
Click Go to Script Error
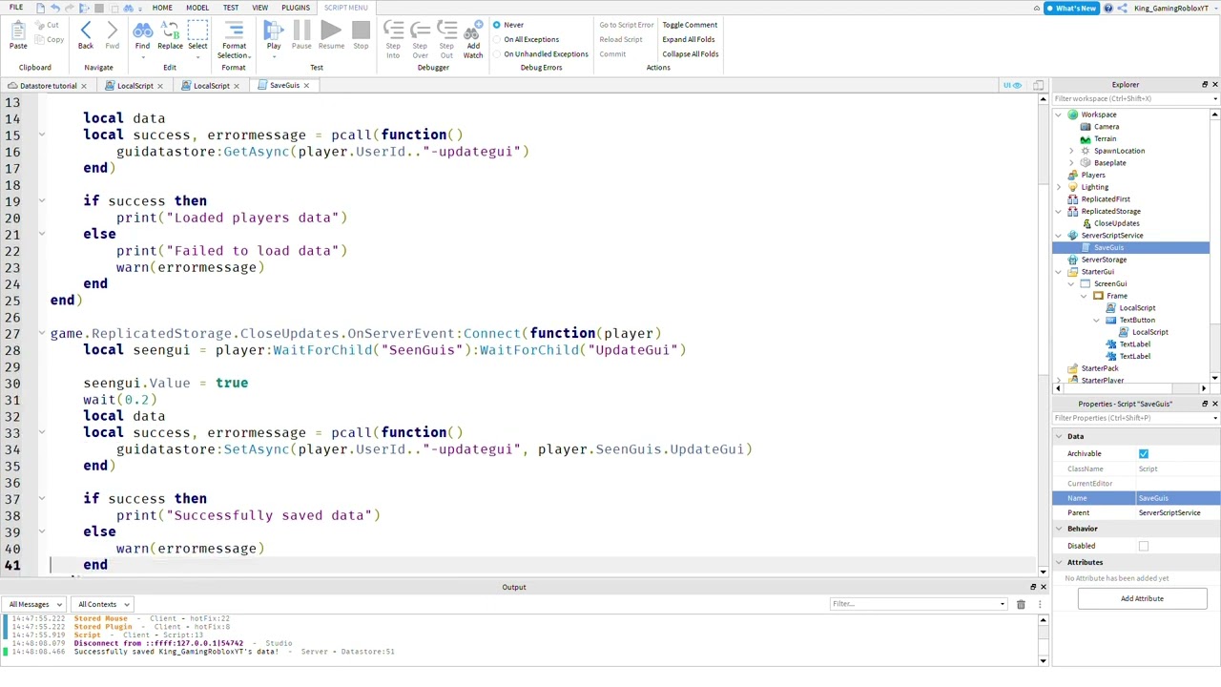(626, 25)
